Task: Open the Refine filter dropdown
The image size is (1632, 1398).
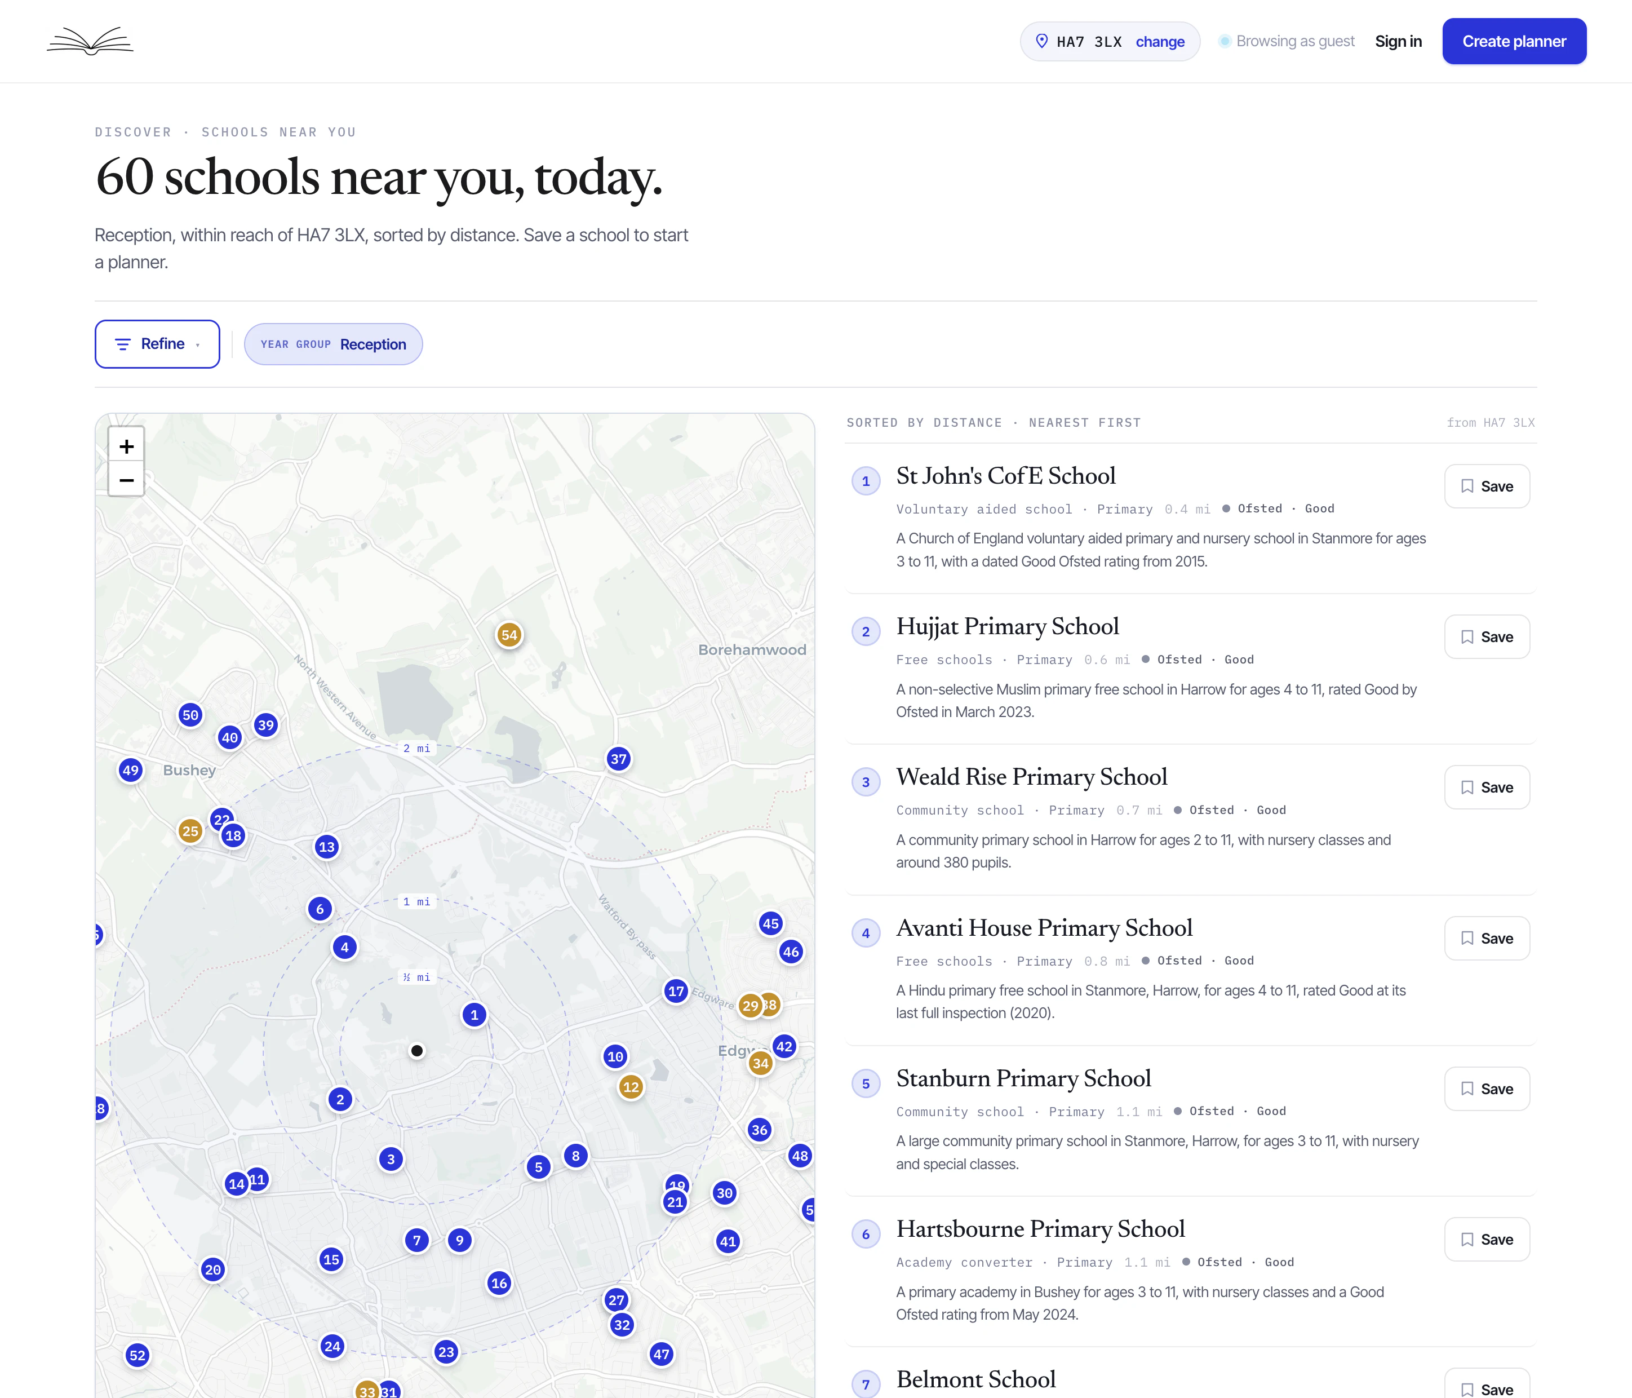Action: point(158,344)
